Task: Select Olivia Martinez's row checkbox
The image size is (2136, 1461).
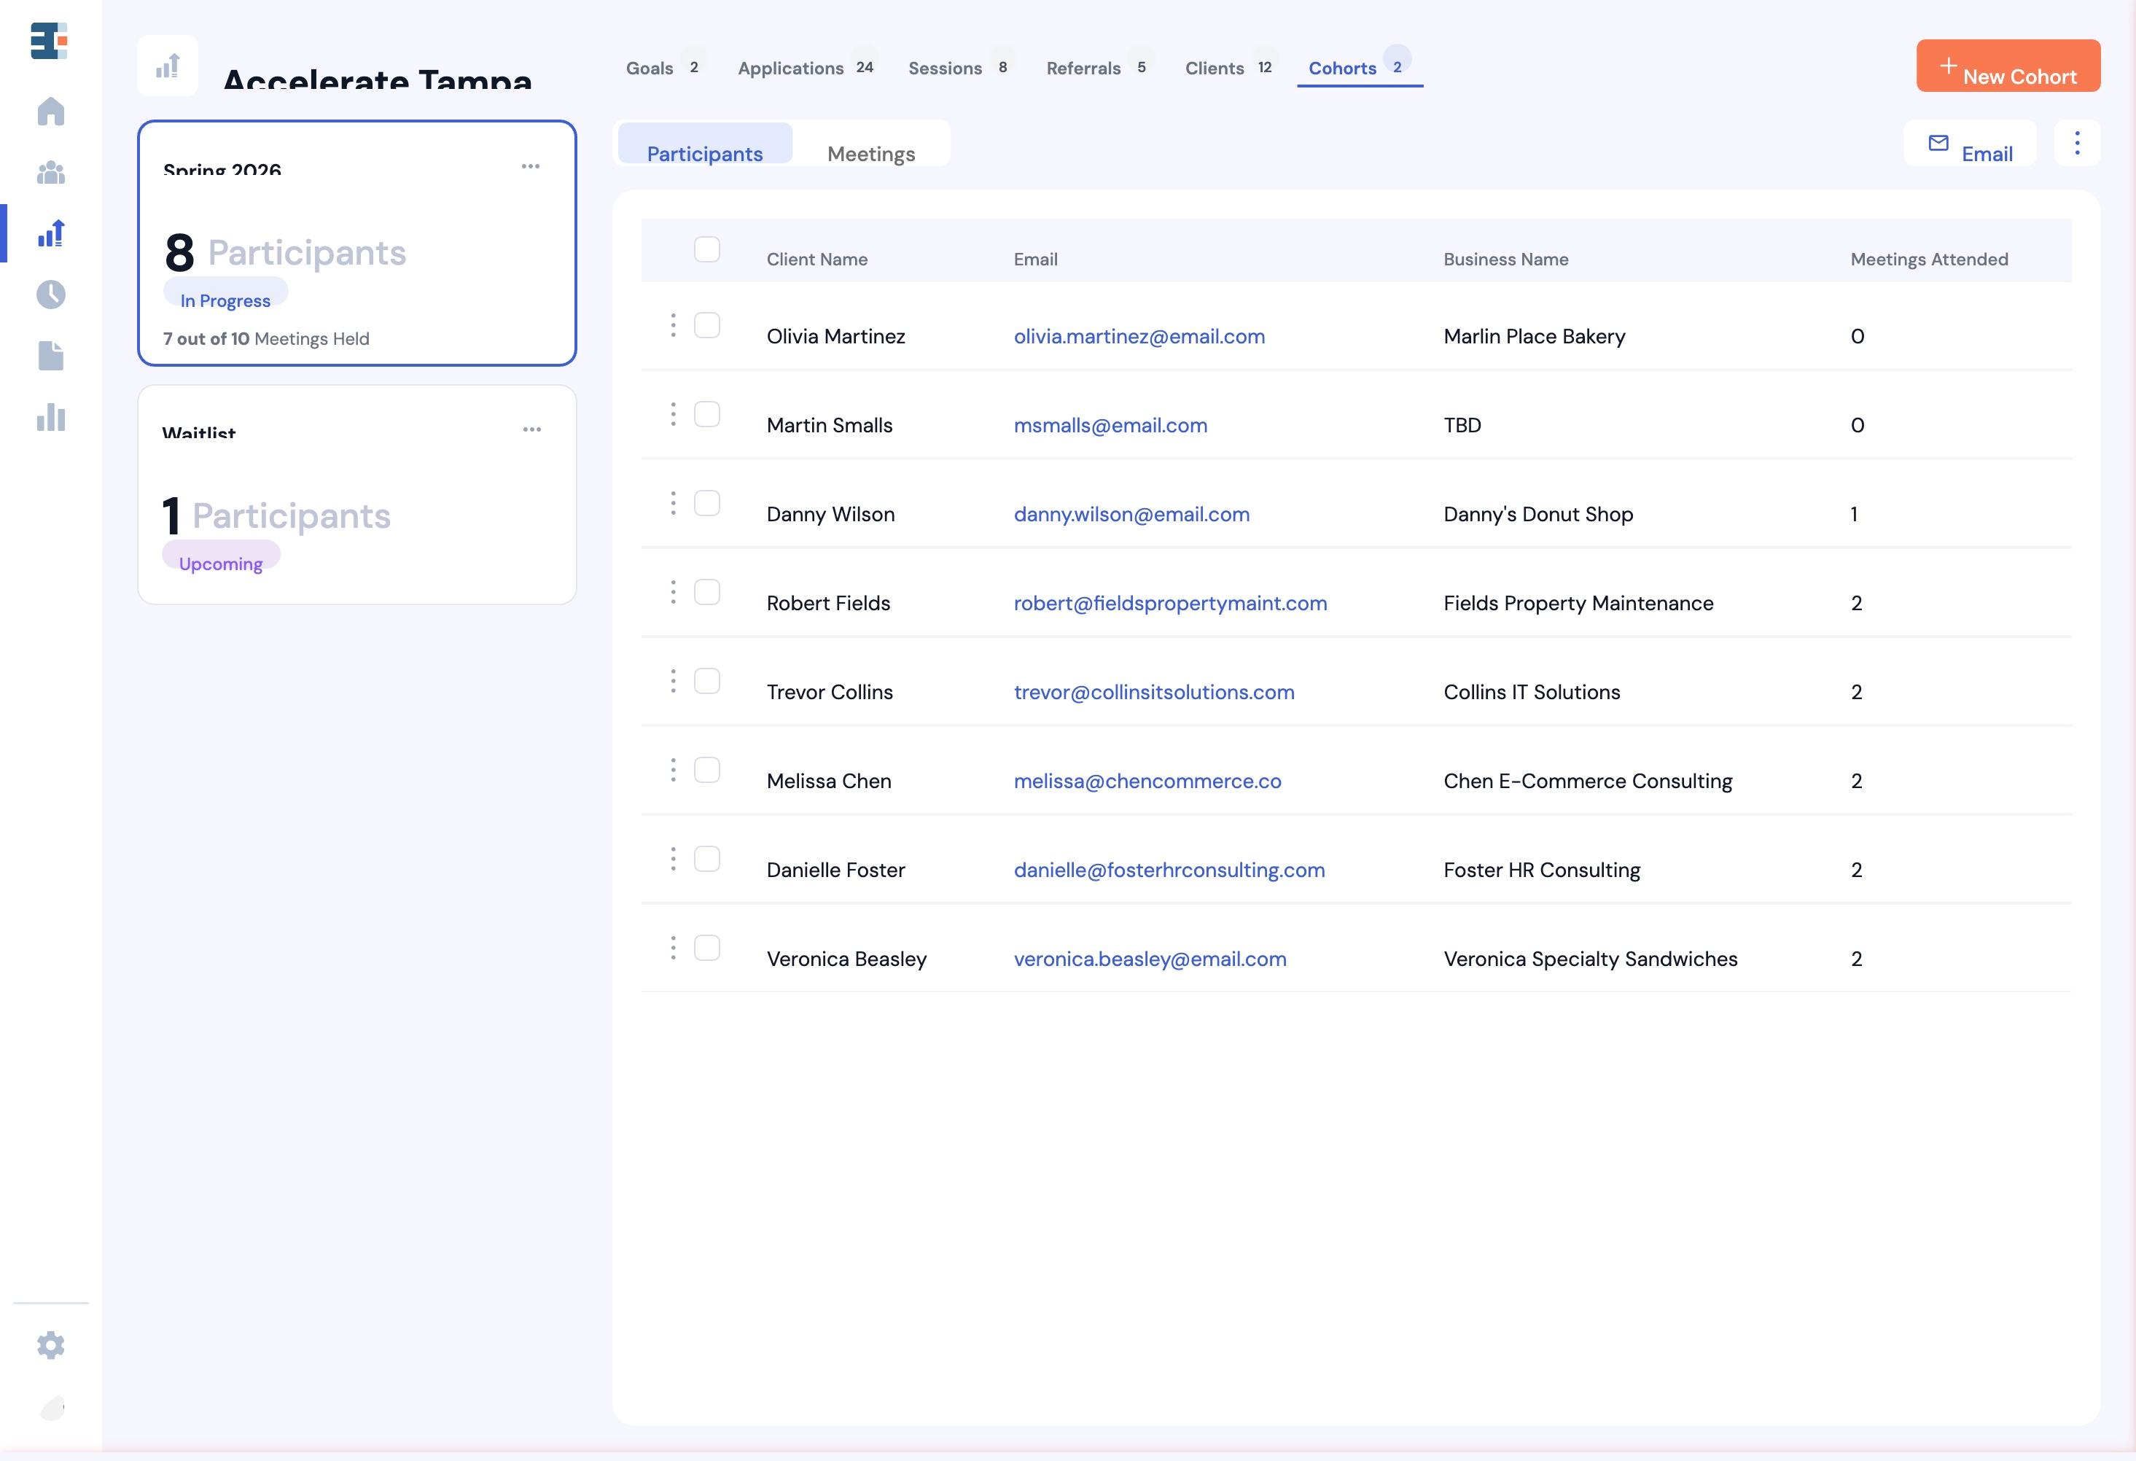Action: point(708,325)
